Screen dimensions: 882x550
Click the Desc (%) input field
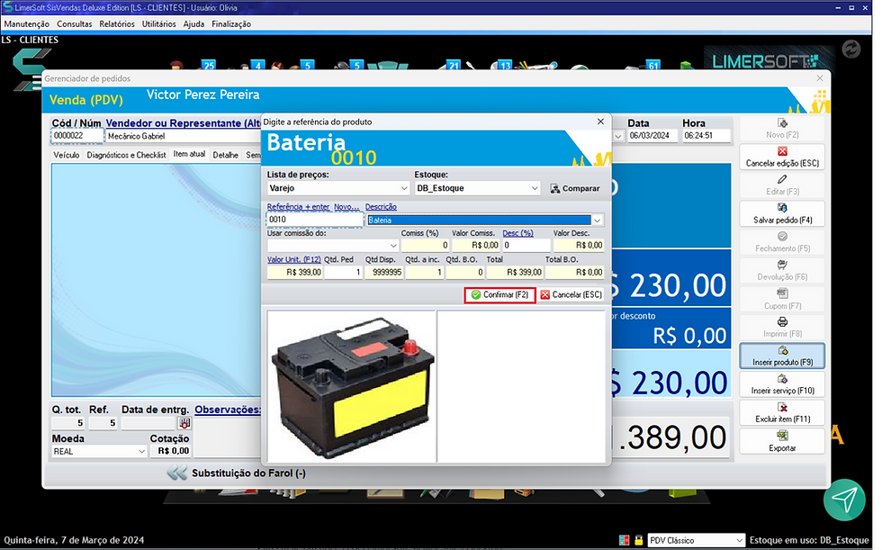[x=526, y=245]
